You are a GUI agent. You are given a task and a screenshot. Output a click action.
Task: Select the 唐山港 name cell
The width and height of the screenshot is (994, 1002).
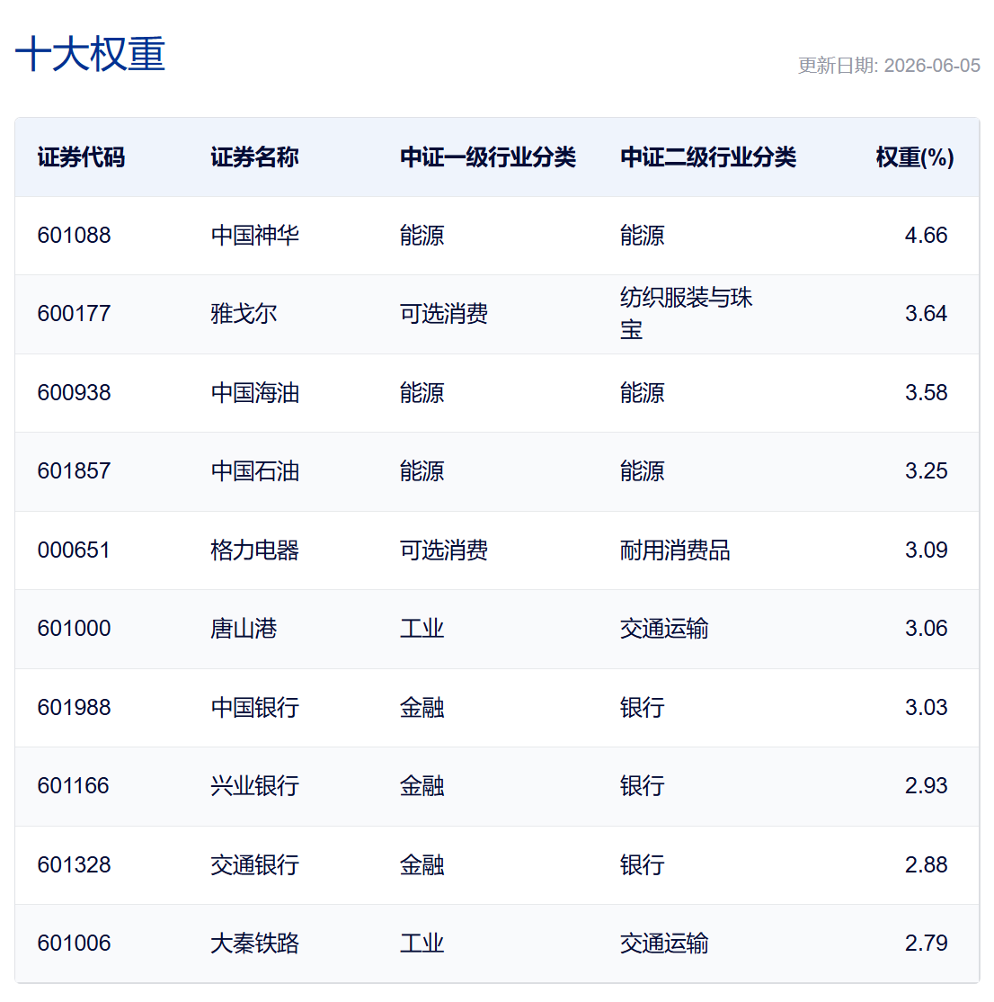(244, 628)
